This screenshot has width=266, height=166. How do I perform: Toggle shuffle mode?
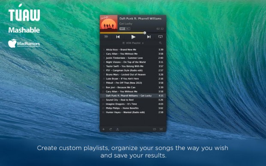pos(161,130)
